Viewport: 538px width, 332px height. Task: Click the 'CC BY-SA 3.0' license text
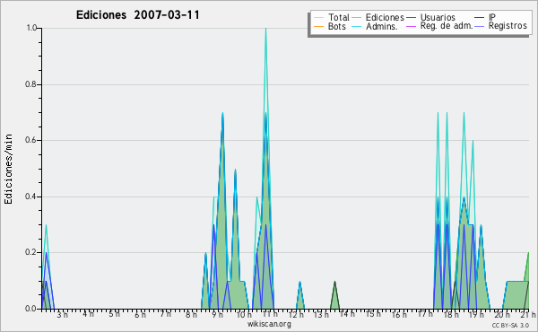pos(510,325)
